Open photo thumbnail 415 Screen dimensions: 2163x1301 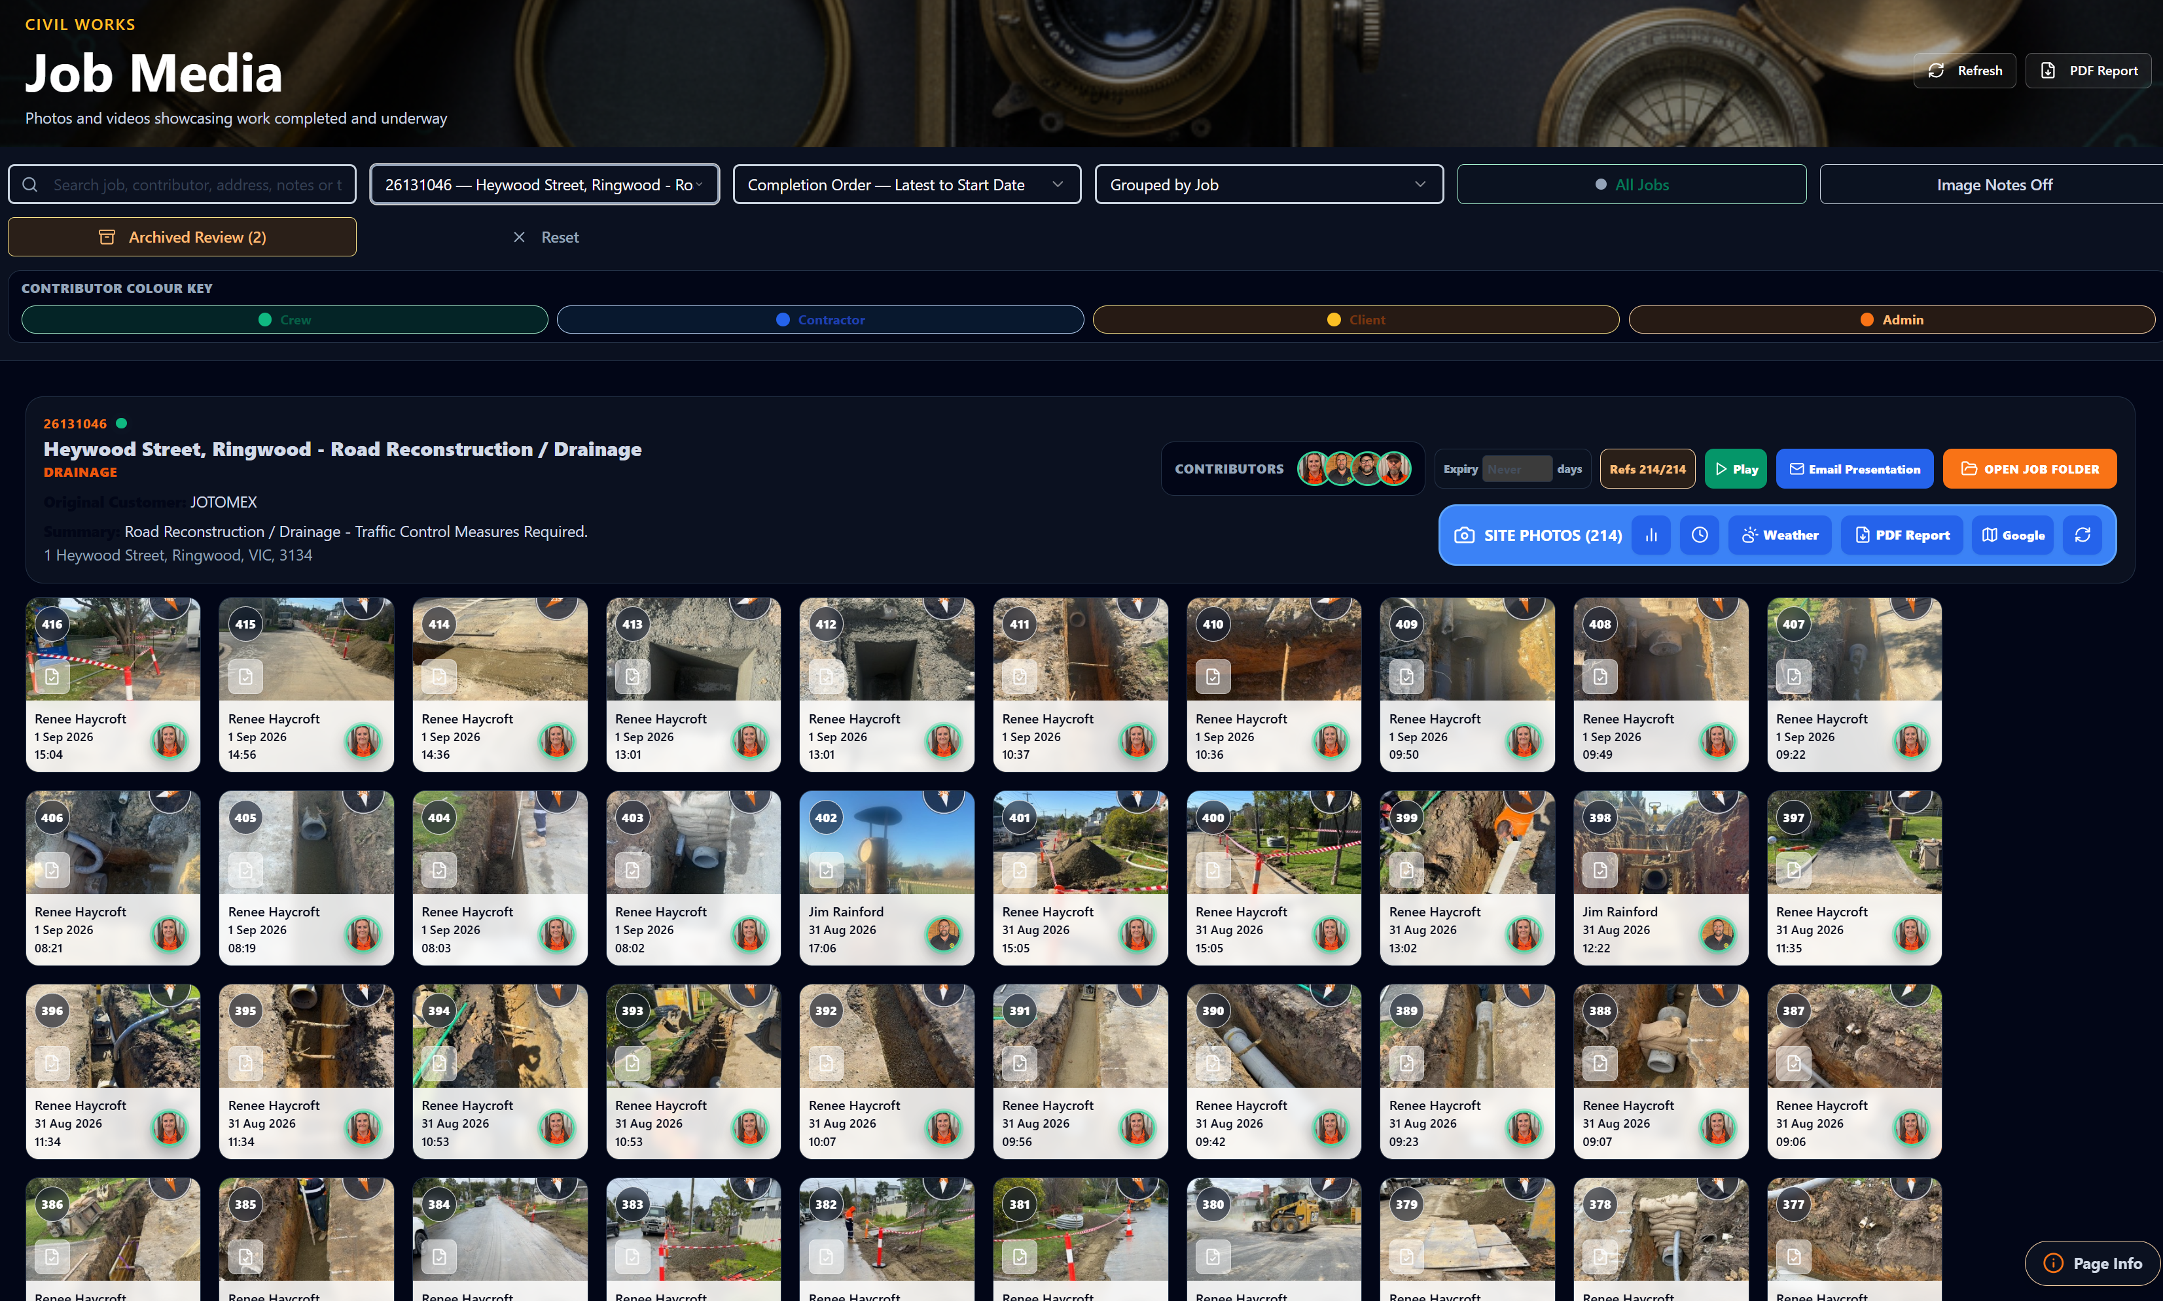(x=306, y=649)
